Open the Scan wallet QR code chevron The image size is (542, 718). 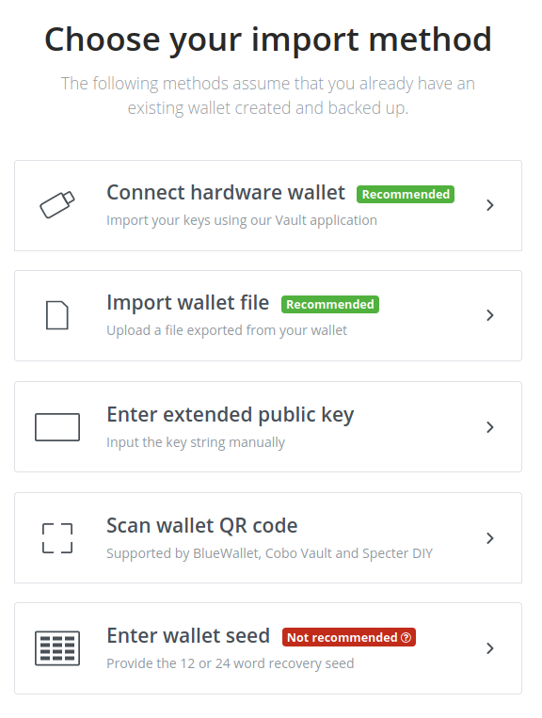click(x=490, y=538)
